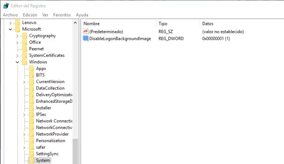
Task: Click the Peernet folder icon
Action: tap(24, 49)
